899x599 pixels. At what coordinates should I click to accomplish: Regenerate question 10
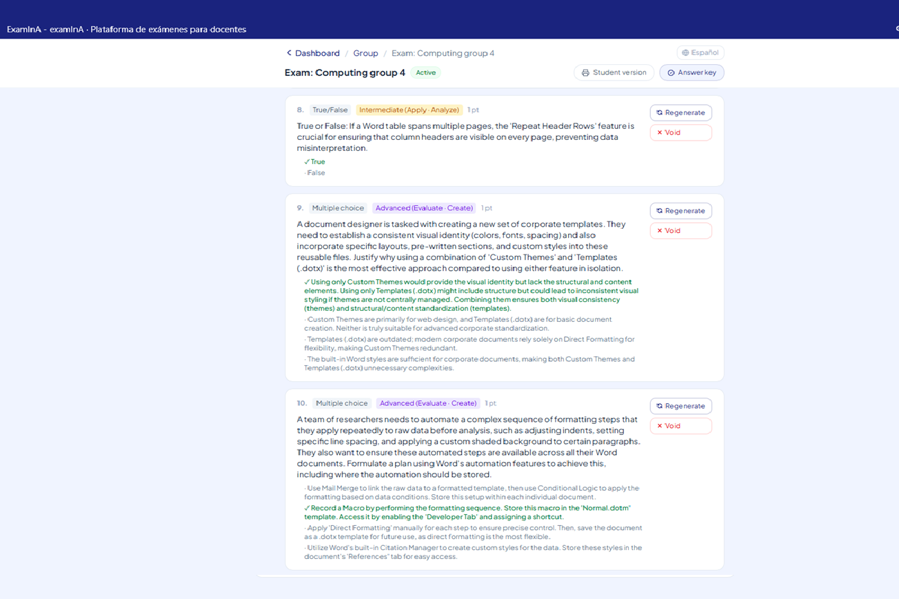(680, 406)
